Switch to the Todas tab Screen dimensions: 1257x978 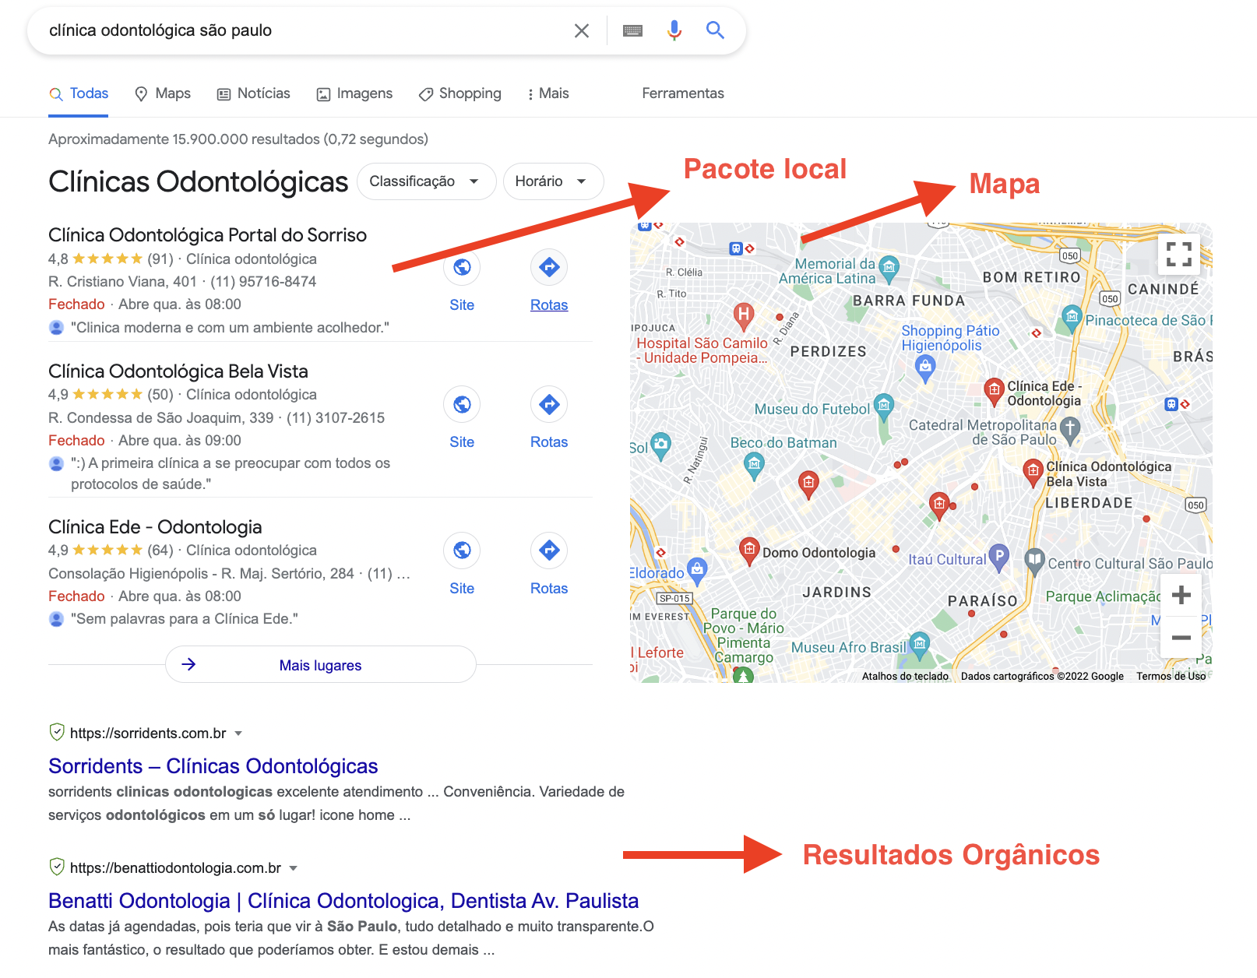(79, 93)
